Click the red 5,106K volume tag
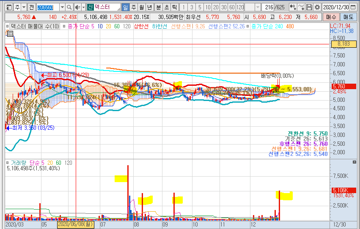Viewport: 360px width, 229px height. (344, 190)
